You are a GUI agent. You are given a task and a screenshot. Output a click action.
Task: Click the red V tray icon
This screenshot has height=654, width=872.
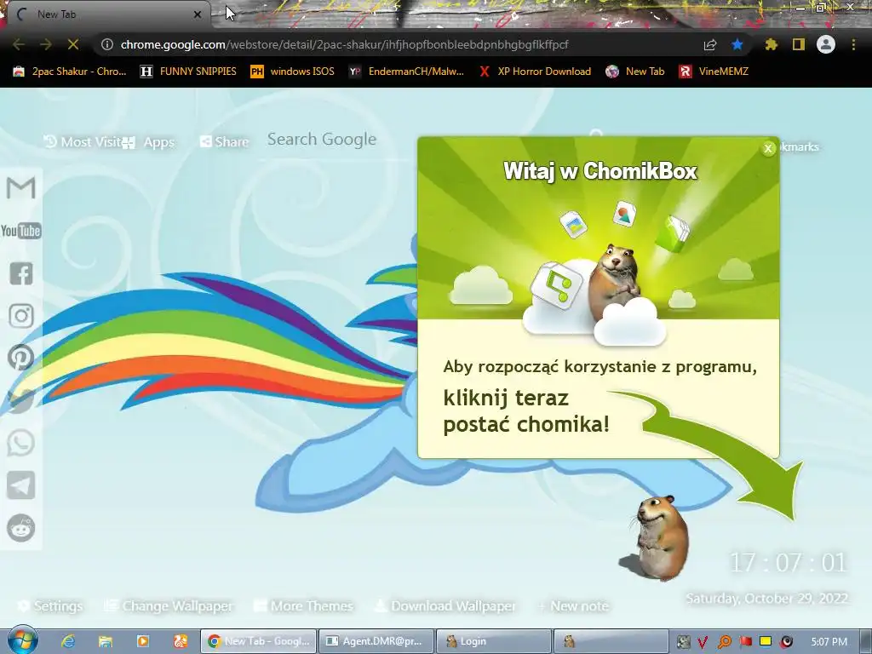703,642
